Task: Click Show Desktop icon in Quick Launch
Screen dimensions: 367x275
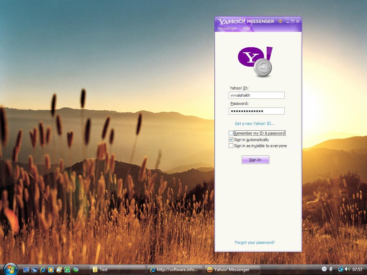Action: tap(26, 270)
